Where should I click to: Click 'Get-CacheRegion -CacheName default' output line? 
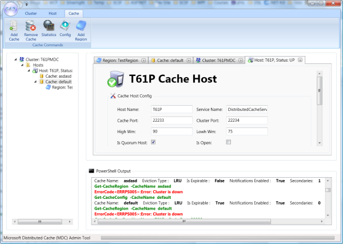(x=133, y=209)
